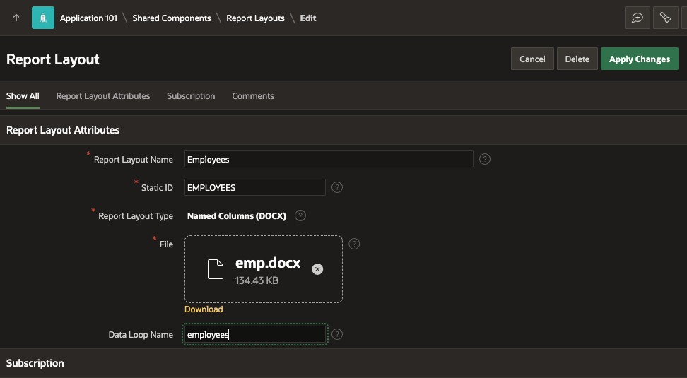Open the developer tools icon in header

666,18
